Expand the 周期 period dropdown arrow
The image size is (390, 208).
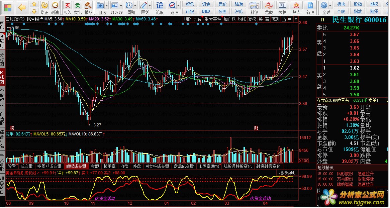135,5
